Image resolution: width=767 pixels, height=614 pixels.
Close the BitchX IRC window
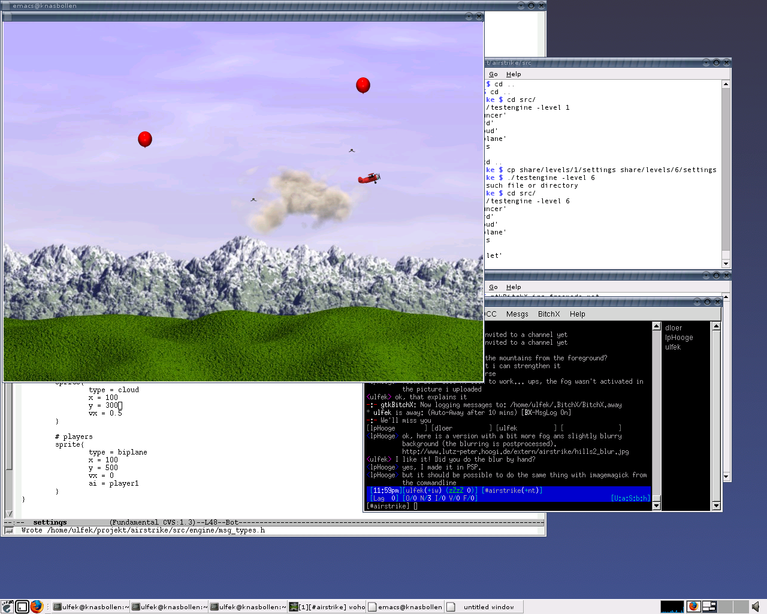point(717,302)
